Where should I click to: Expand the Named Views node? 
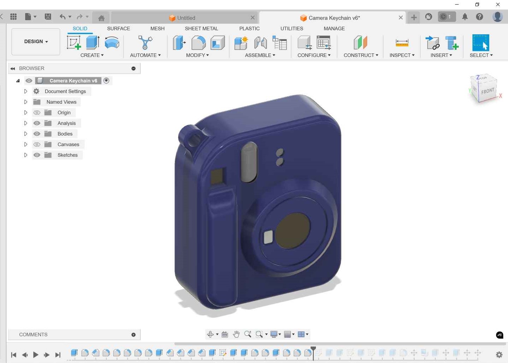point(25,102)
